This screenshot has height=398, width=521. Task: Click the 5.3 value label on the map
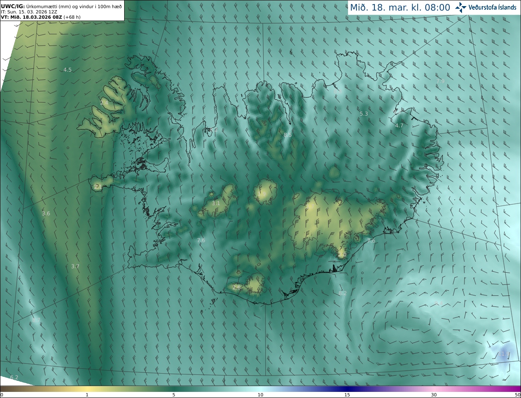tap(364, 114)
